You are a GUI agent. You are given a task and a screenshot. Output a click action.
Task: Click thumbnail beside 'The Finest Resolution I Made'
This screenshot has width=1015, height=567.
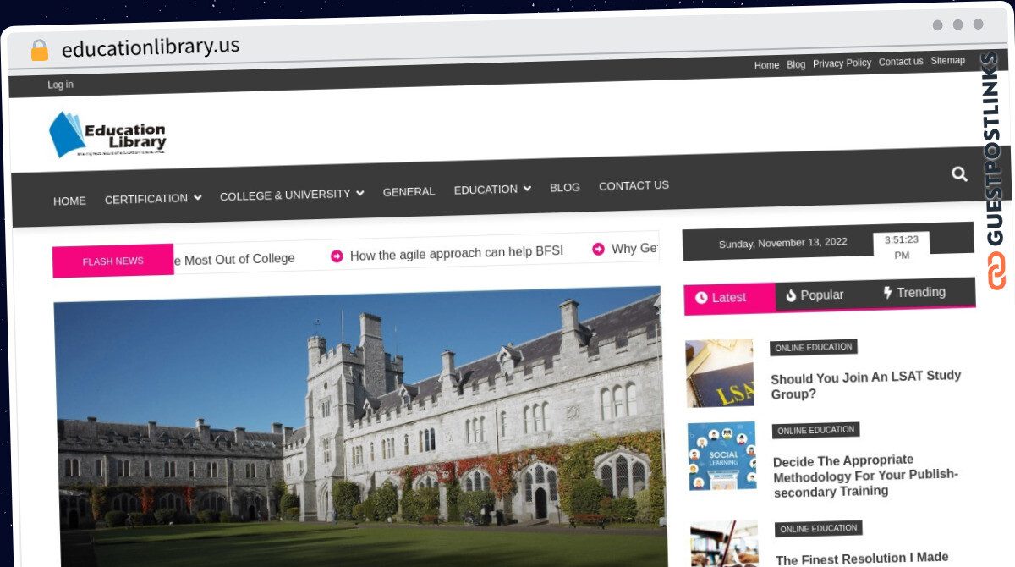(725, 544)
